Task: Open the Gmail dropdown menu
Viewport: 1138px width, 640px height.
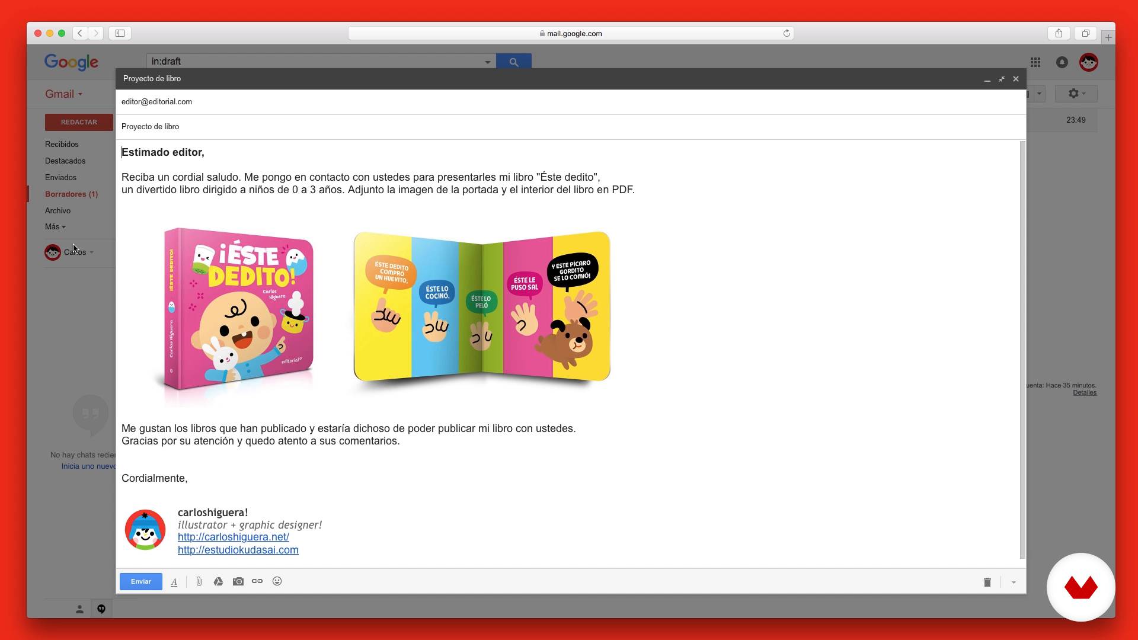Action: pyautogui.click(x=63, y=94)
